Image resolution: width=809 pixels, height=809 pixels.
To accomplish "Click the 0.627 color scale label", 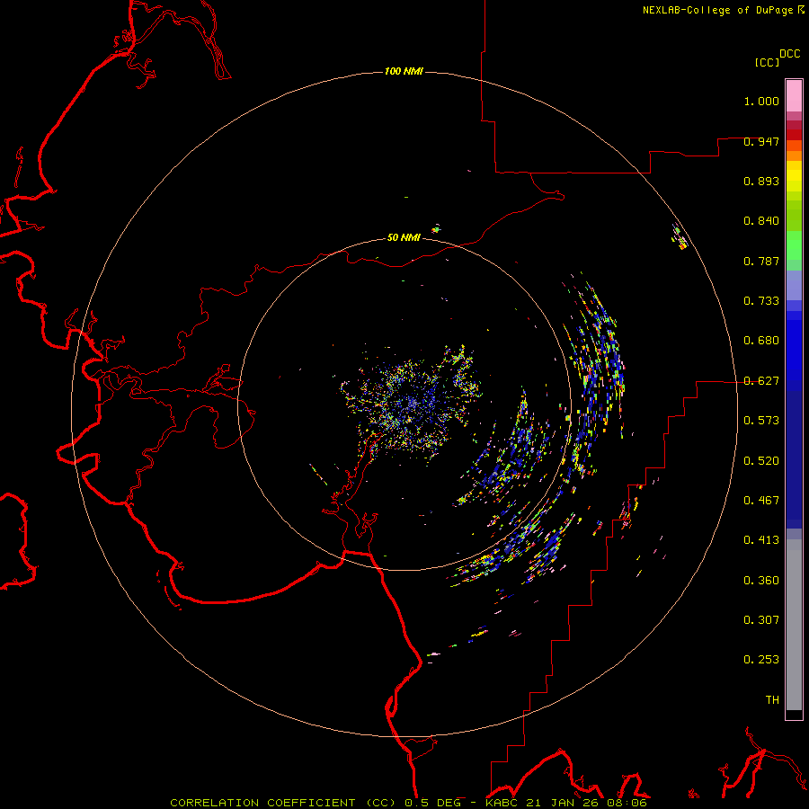I will (761, 381).
